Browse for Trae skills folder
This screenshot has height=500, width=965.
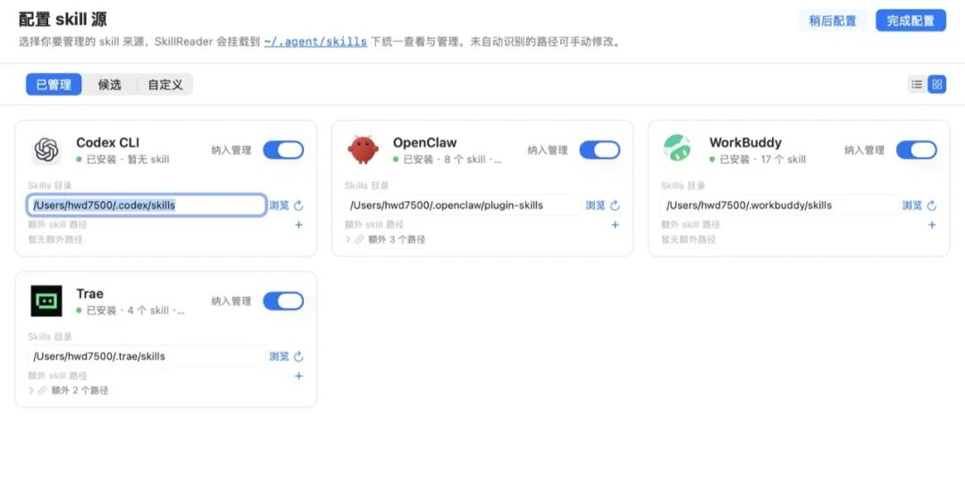click(x=279, y=357)
